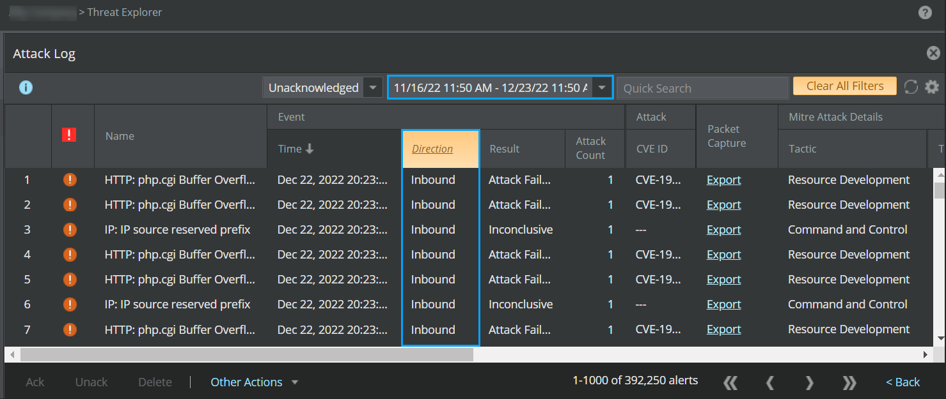946x399 pixels.
Task: Click the red severity column header icon
Action: (69, 135)
